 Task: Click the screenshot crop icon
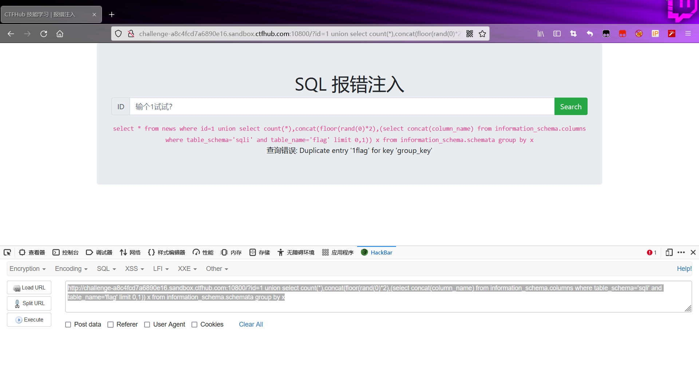[573, 34]
